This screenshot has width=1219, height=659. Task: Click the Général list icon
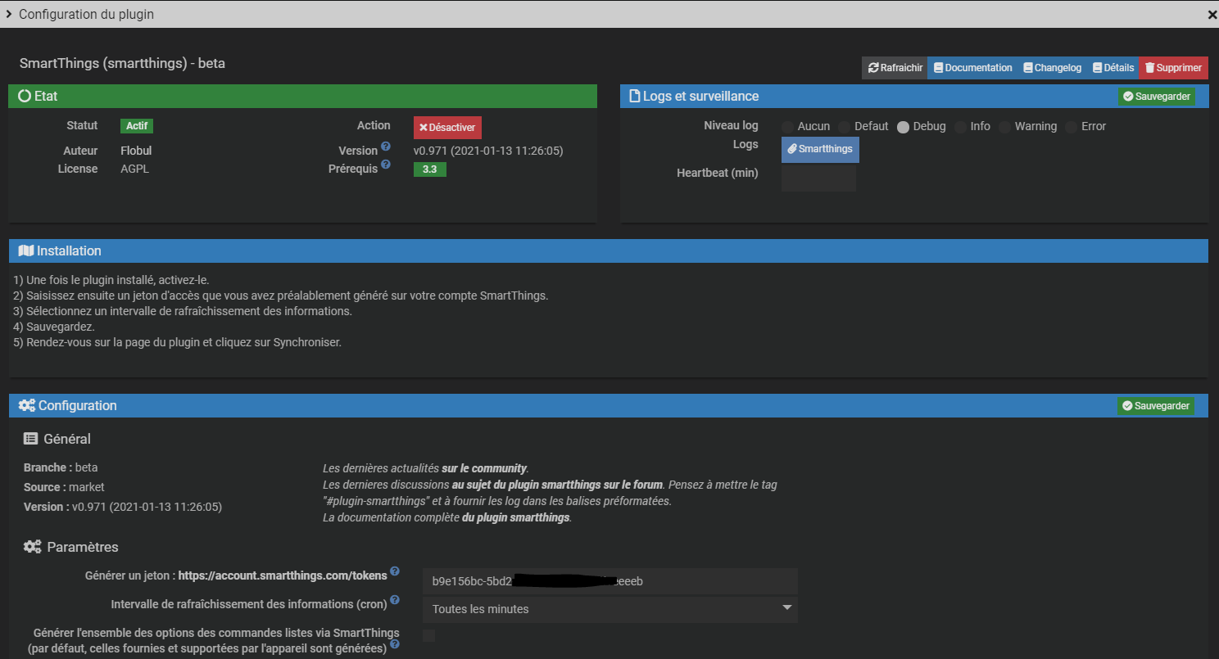(30, 439)
